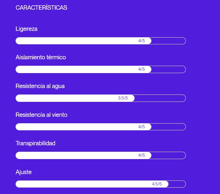Click the 4/5 value on Resistencia al viento bar
This screenshot has width=220, height=194.
[142, 127]
